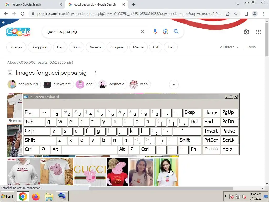The height and width of the screenshot is (202, 269).
Task: Click the Help key on keyboard
Action: 229,150
